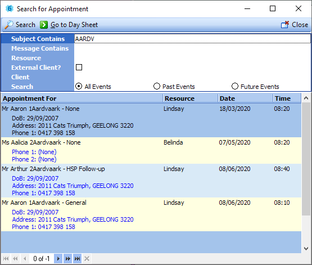Click the Search magnifier toolbar button
312x265 pixels.
click(x=20, y=25)
